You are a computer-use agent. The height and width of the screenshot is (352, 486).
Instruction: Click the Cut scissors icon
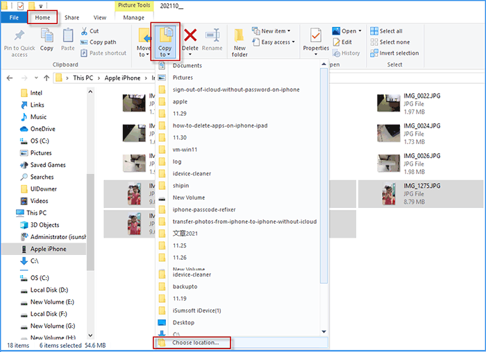click(x=84, y=31)
